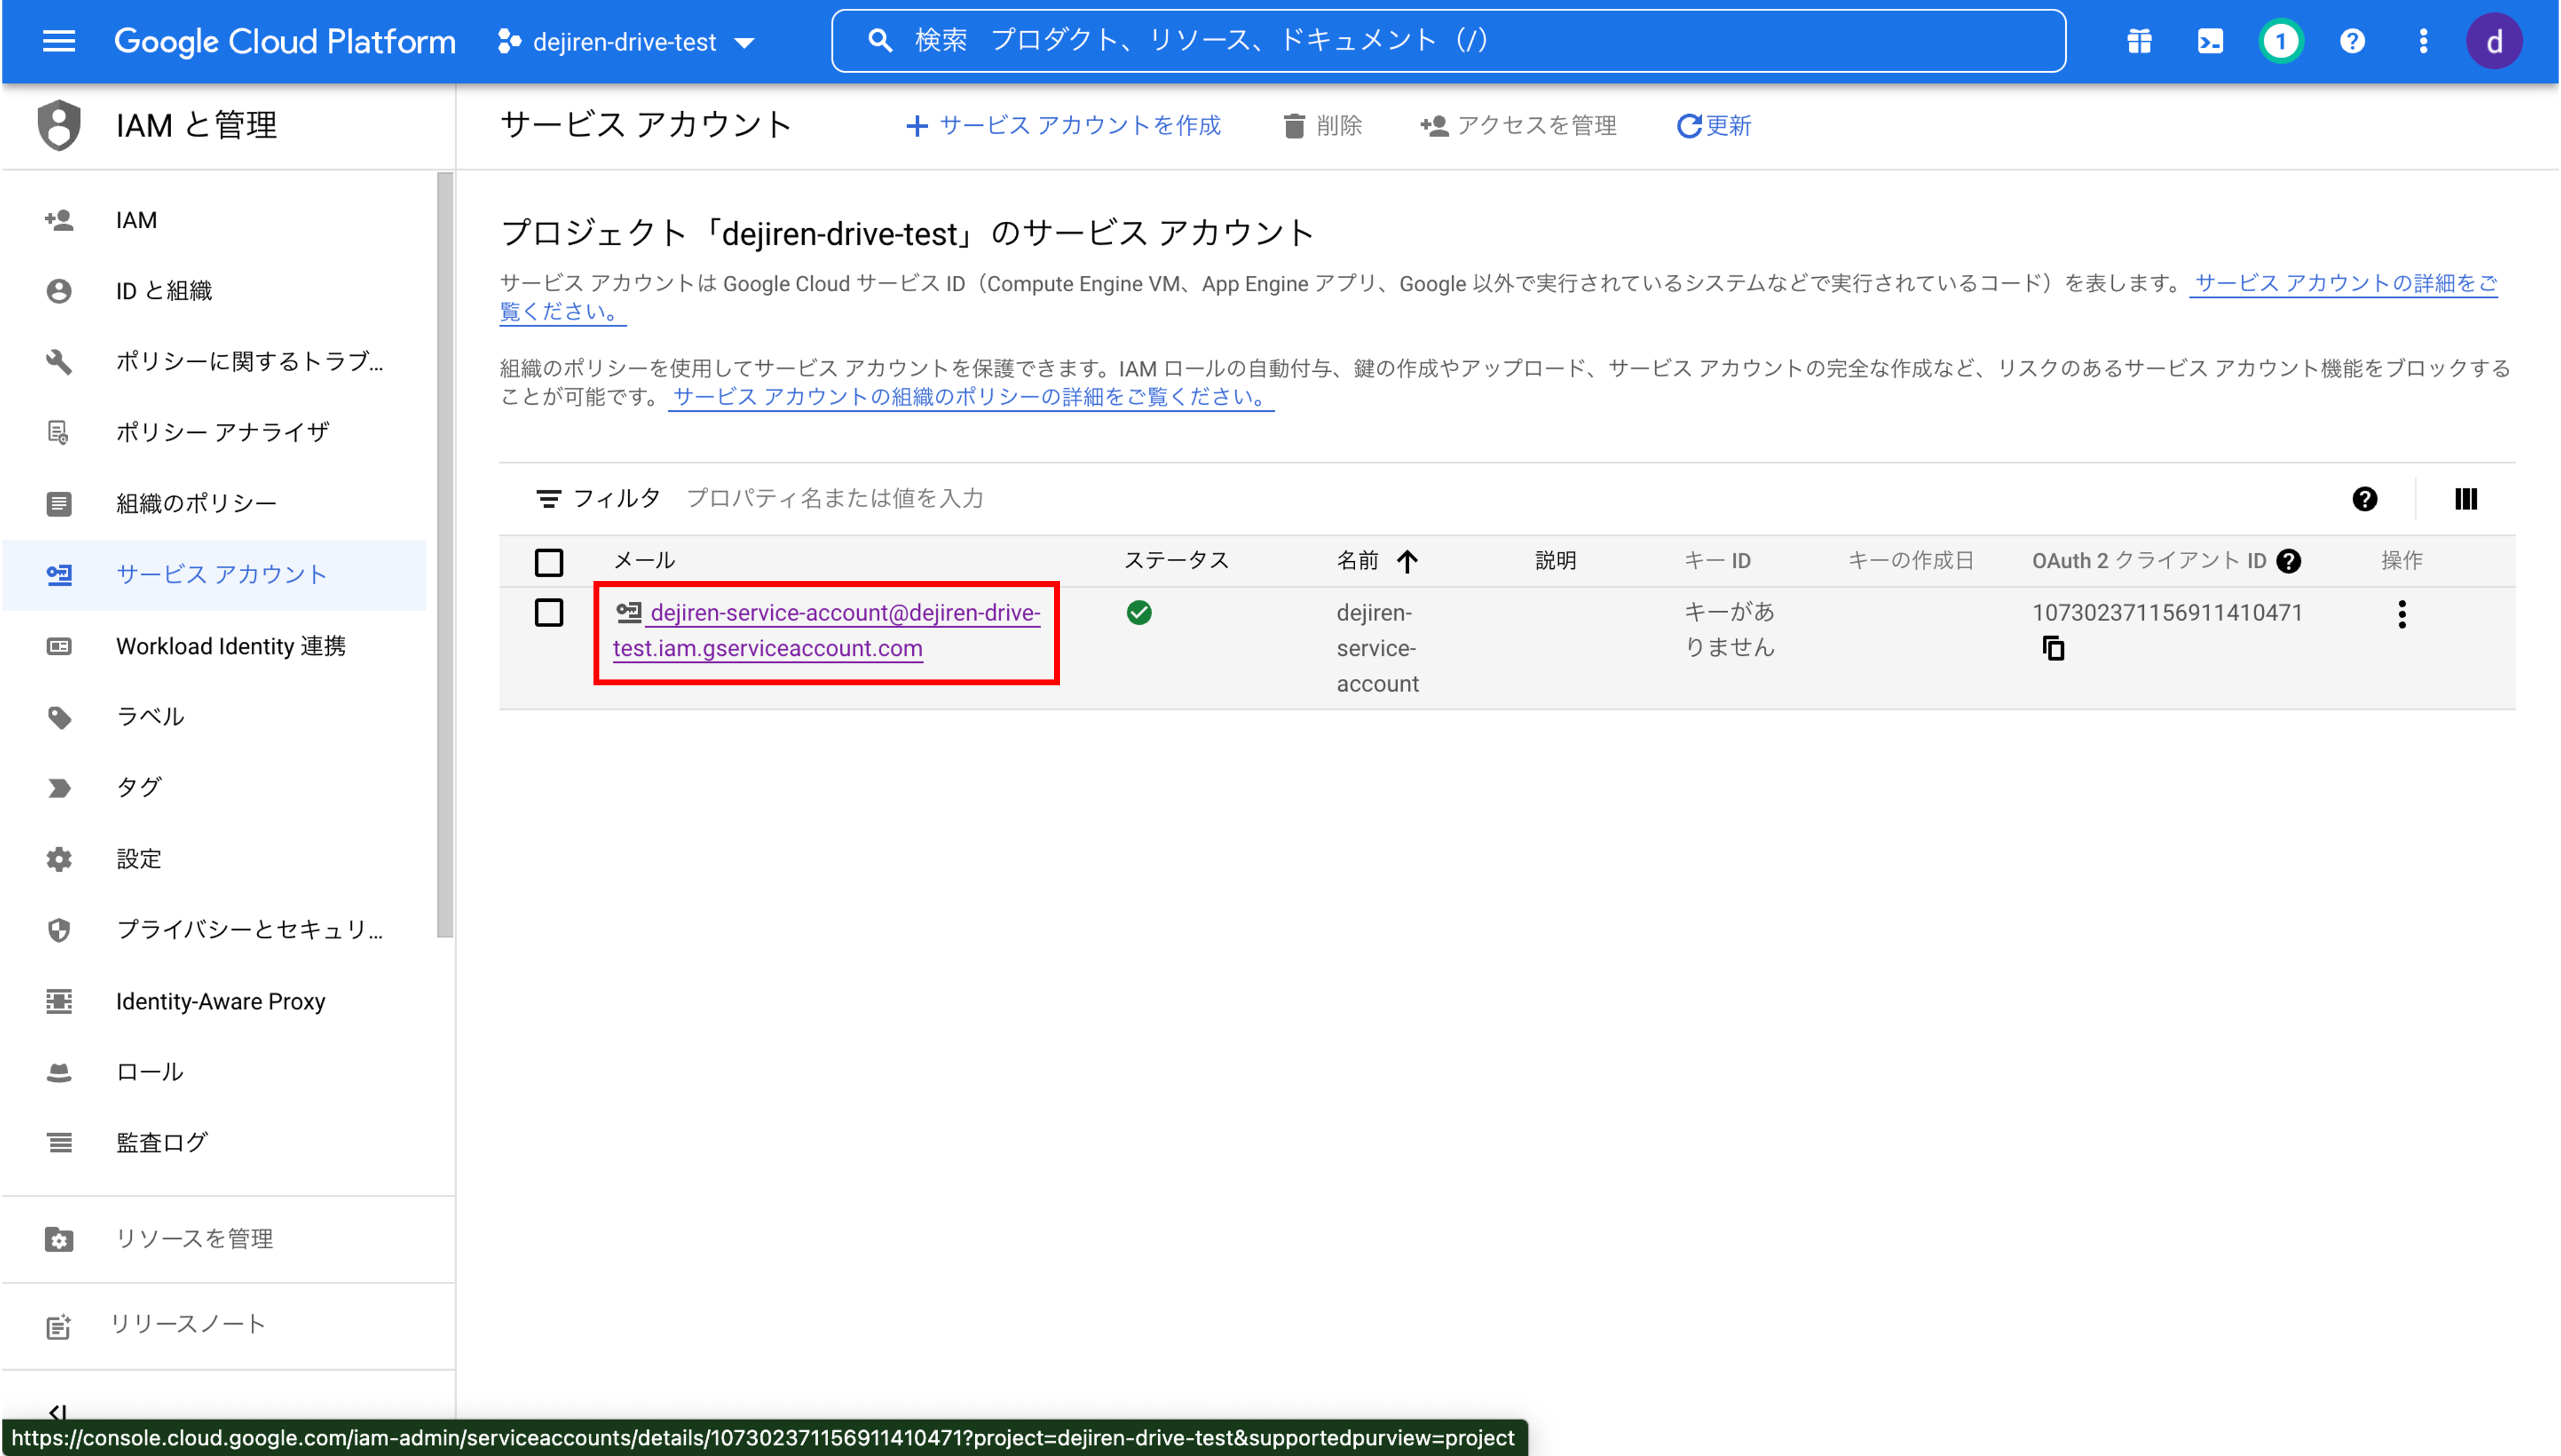The height and width of the screenshot is (1456, 2561).
Task: Click the green active status checkmark
Action: [1139, 612]
